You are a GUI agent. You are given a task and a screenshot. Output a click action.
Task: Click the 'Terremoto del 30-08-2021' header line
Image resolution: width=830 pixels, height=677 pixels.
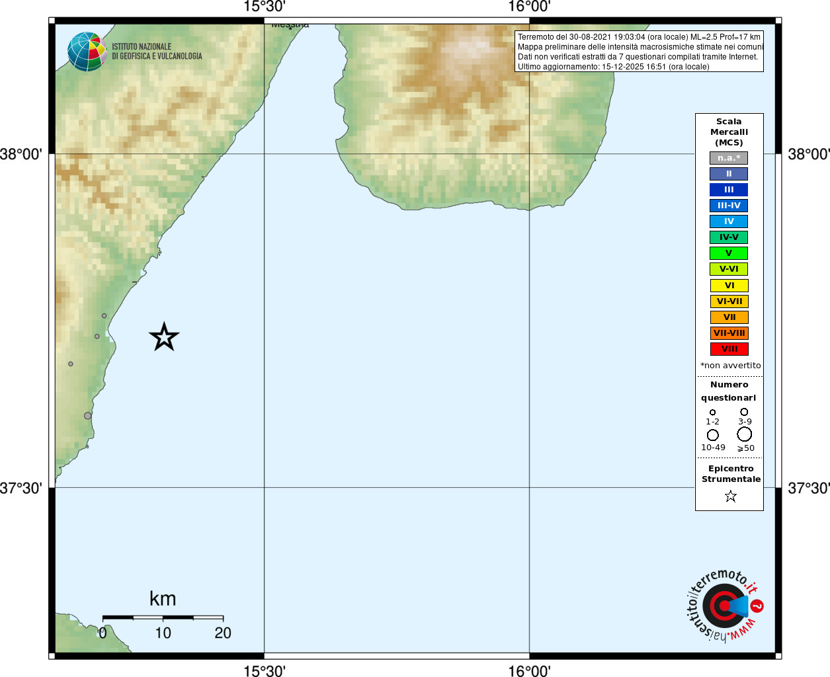tap(639, 37)
